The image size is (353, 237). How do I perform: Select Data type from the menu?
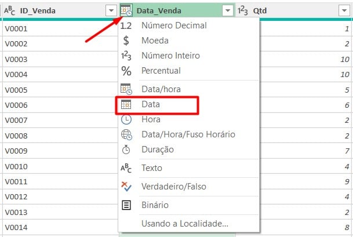pyautogui.click(x=151, y=105)
